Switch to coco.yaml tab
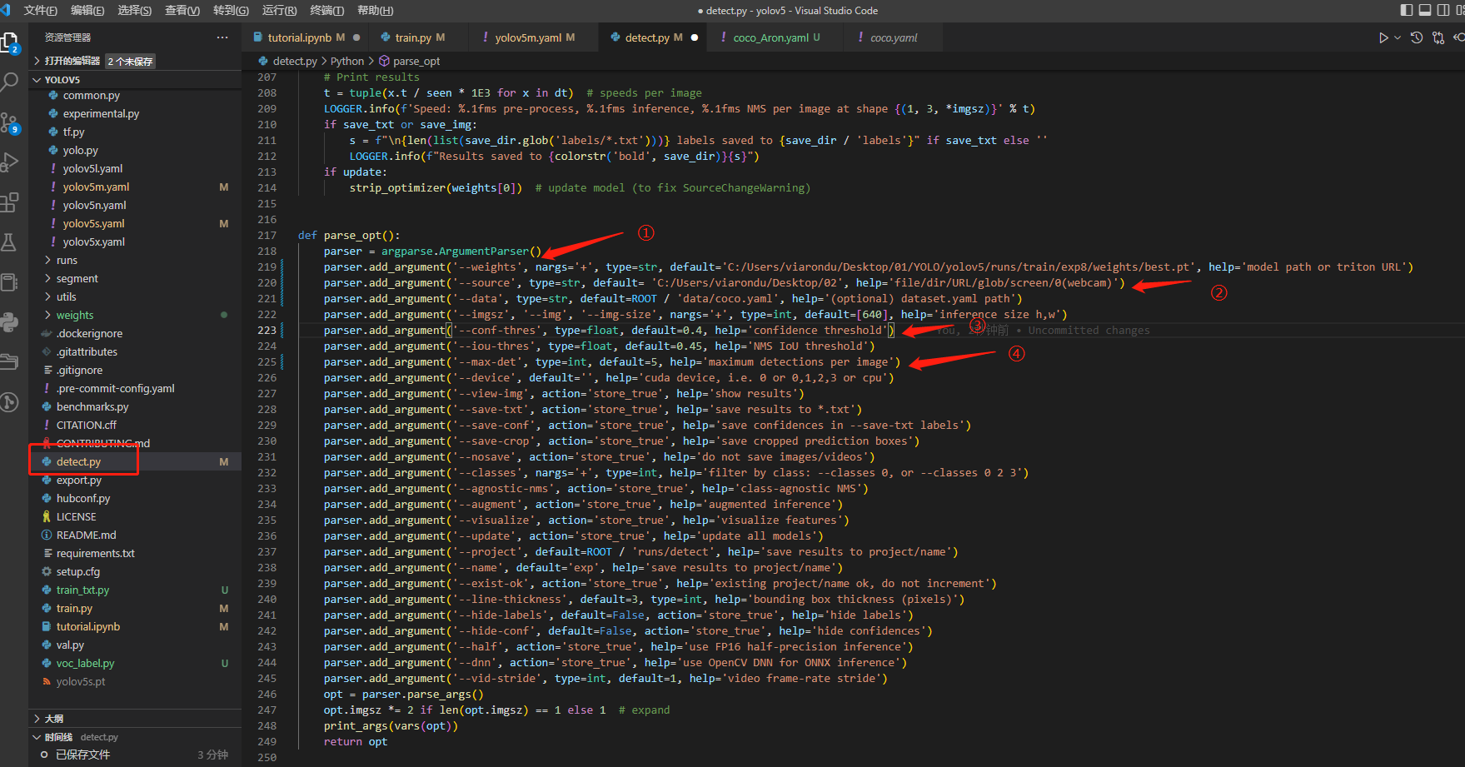The width and height of the screenshot is (1465, 767). coord(893,37)
